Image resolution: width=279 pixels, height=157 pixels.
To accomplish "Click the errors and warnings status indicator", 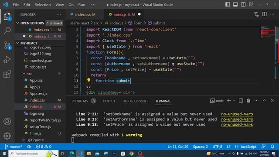I will [44, 147].
